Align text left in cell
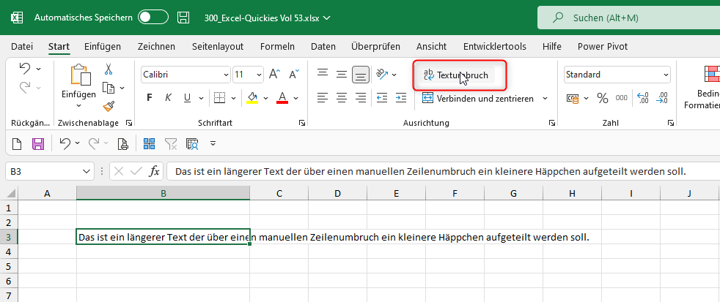The width and height of the screenshot is (720, 302). pos(323,97)
